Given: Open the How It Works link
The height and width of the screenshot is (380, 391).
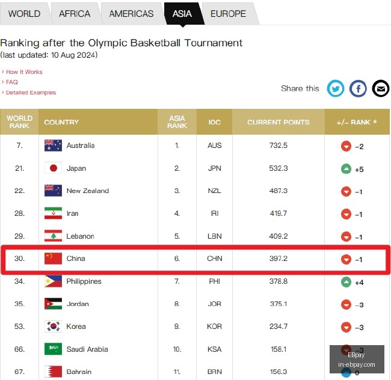Looking at the screenshot, I should pos(24,72).
